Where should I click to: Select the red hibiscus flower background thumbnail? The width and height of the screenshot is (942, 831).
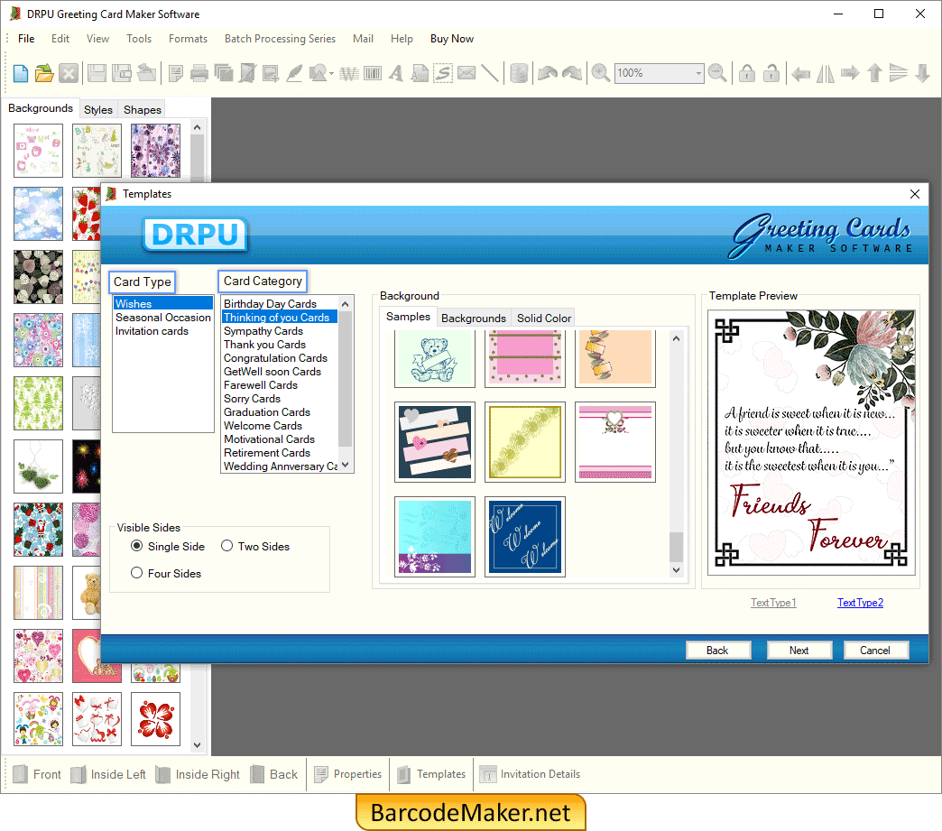point(155,718)
